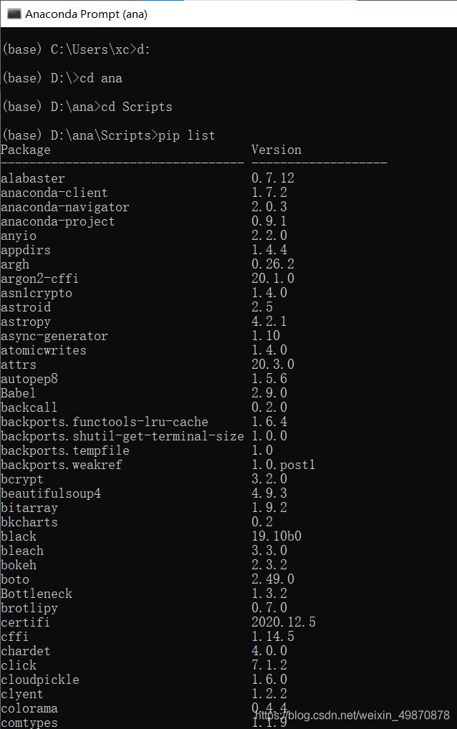Screen dimensions: 457x729
Task: Click the anaconda-navigator package entry
Action: point(65,207)
